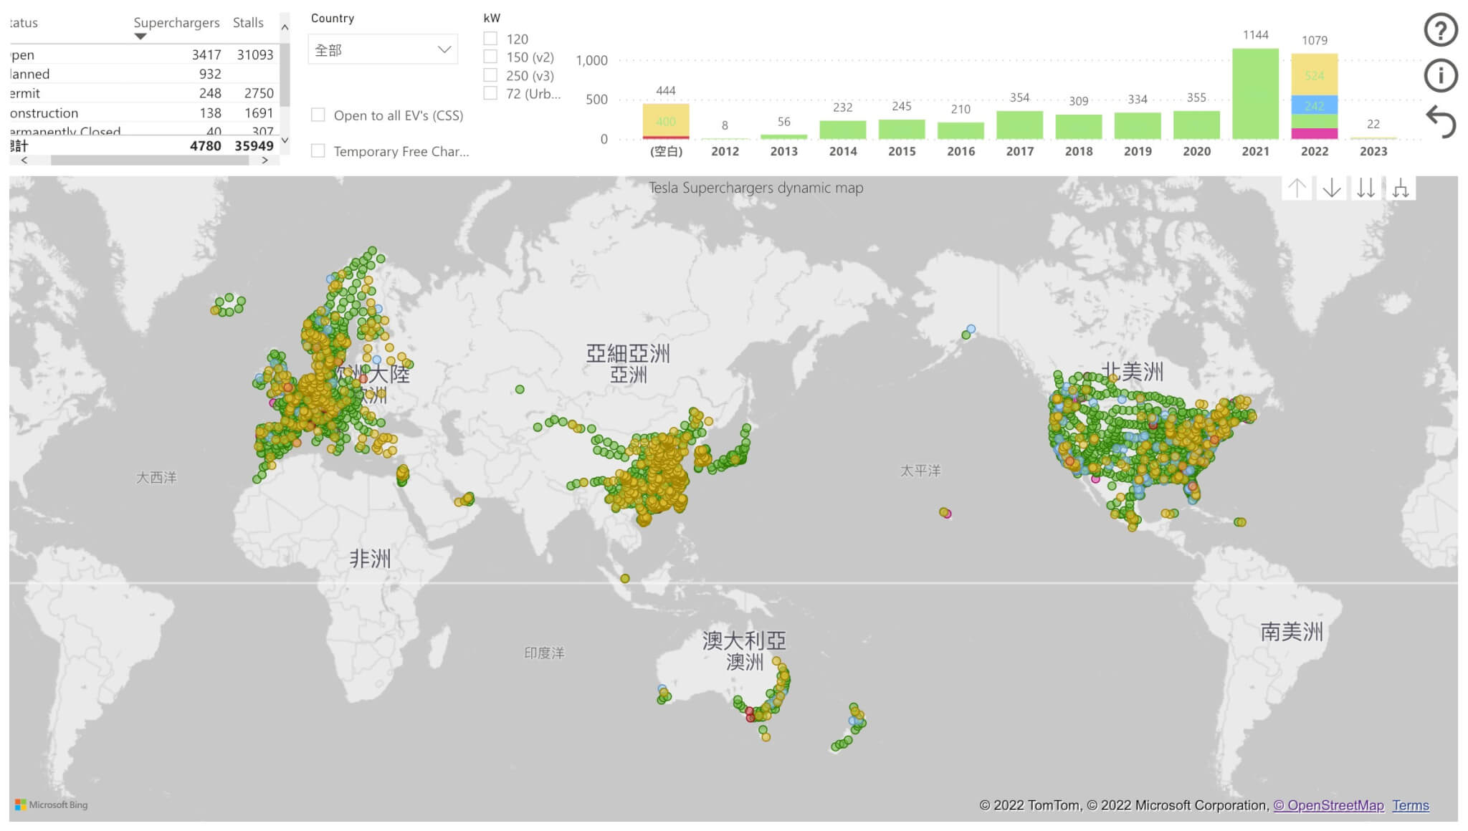This screenshot has height=831, width=1468.
Task: Click the Singapore supercharger marker
Action: pos(625,578)
